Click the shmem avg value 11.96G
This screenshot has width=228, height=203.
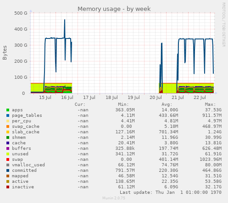coord(170,137)
